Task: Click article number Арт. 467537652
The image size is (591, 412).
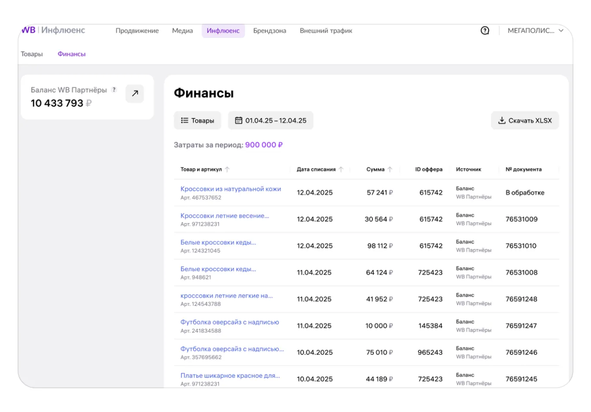Action: click(201, 198)
